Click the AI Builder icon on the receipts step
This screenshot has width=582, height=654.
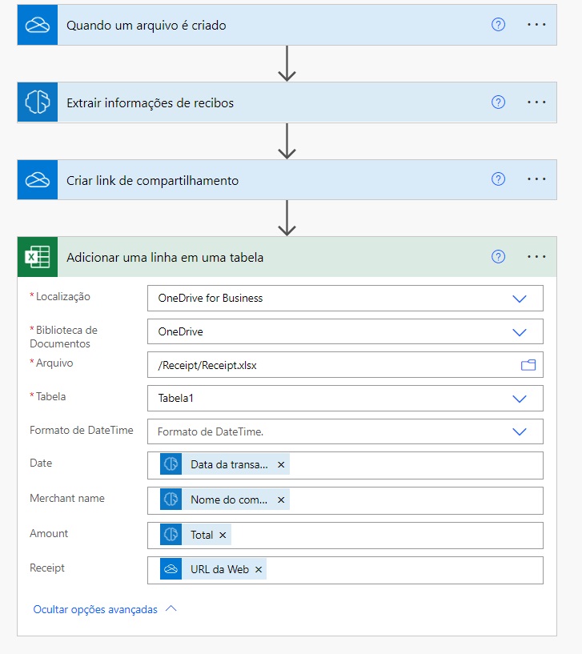(38, 102)
